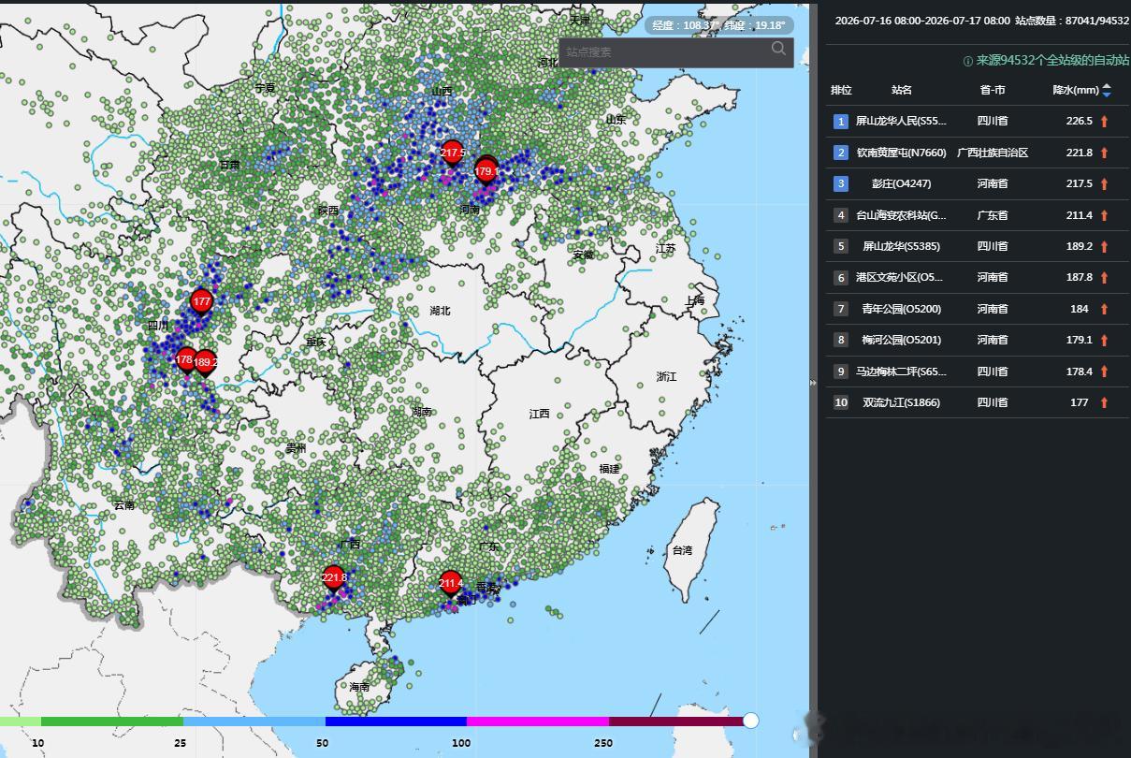Focus the 站点搜索 search input field
Screen dimensions: 1131x758
664,52
